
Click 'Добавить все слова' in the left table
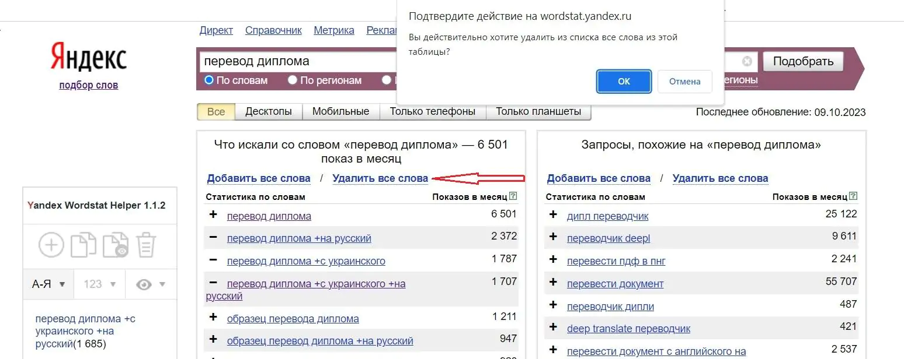(x=259, y=178)
